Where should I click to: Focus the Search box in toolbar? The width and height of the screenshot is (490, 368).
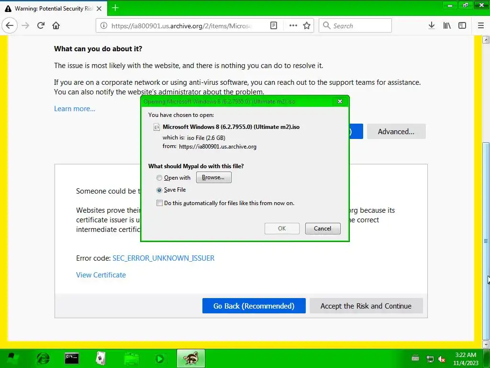356,26
